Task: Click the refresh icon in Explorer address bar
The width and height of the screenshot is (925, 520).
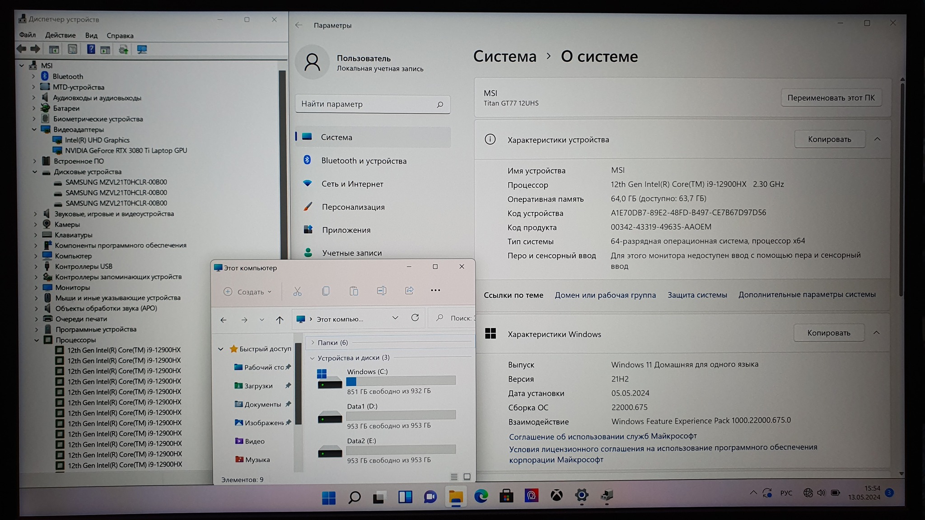Action: click(415, 318)
